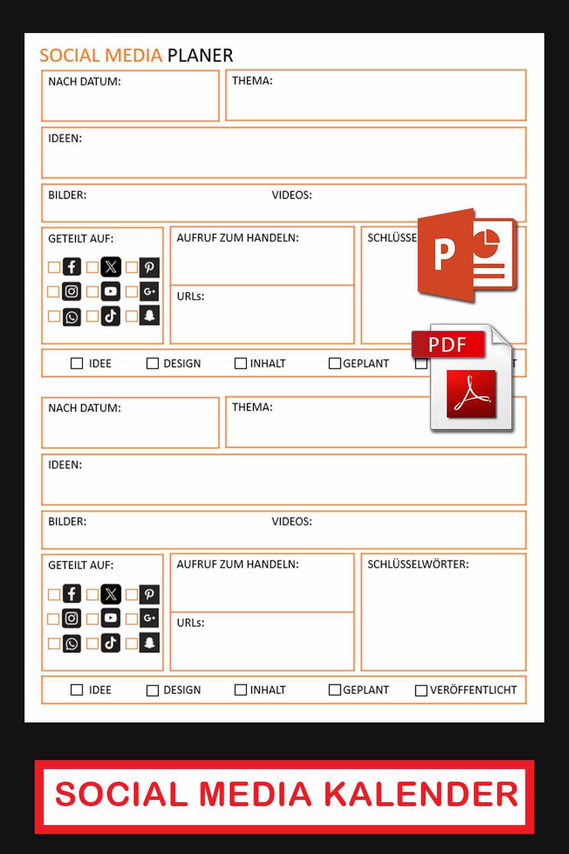Click the Pinterest icon in the bottom planner
The height and width of the screenshot is (854, 569).
point(149,594)
